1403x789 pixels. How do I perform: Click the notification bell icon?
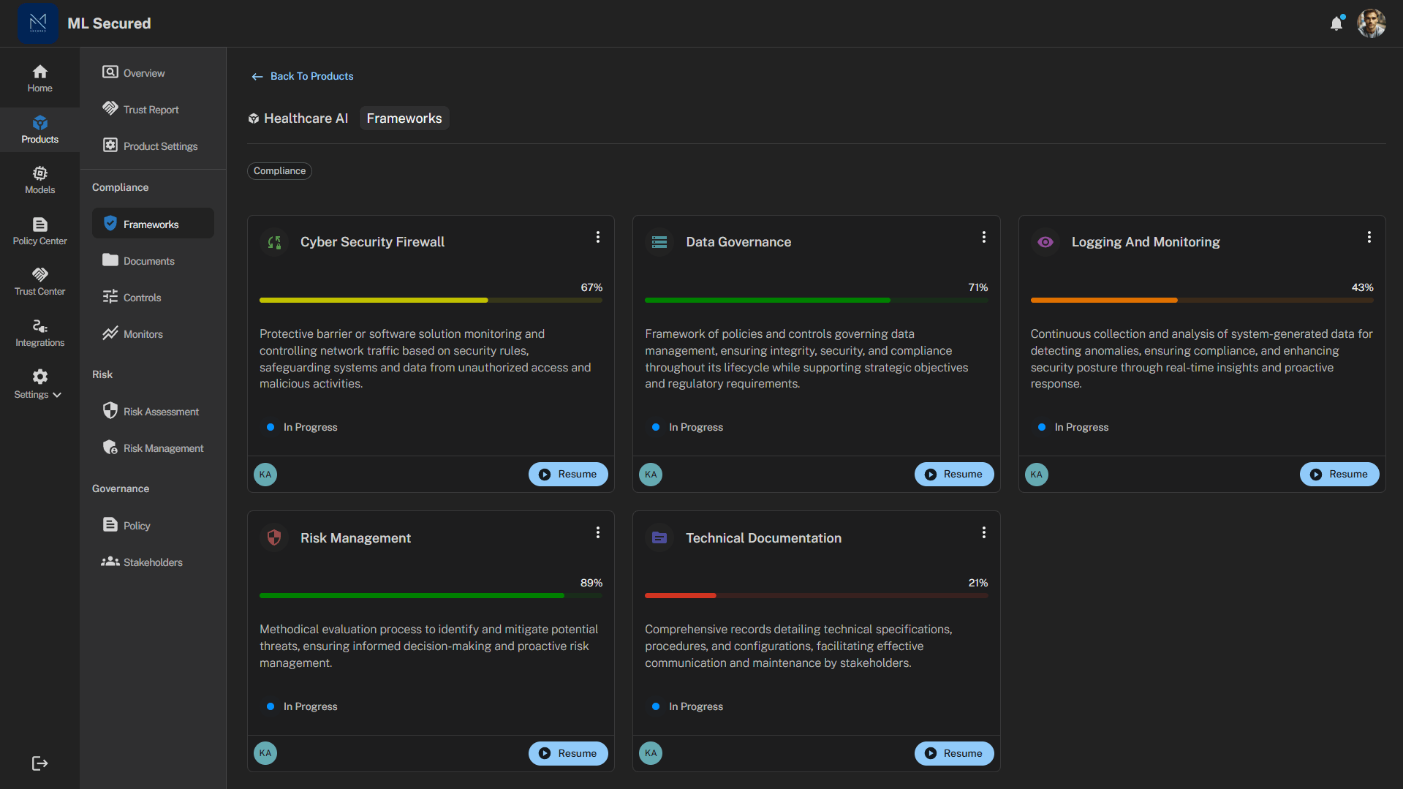1336,23
